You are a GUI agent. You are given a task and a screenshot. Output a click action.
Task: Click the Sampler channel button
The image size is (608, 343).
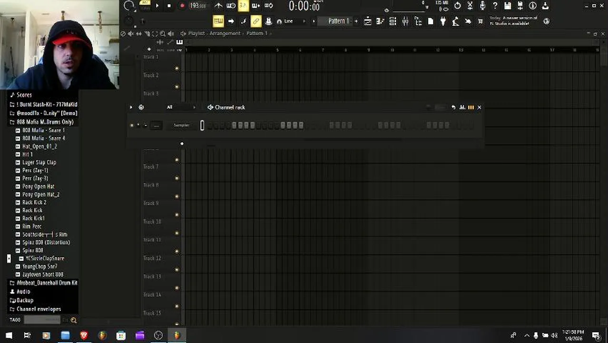181,125
